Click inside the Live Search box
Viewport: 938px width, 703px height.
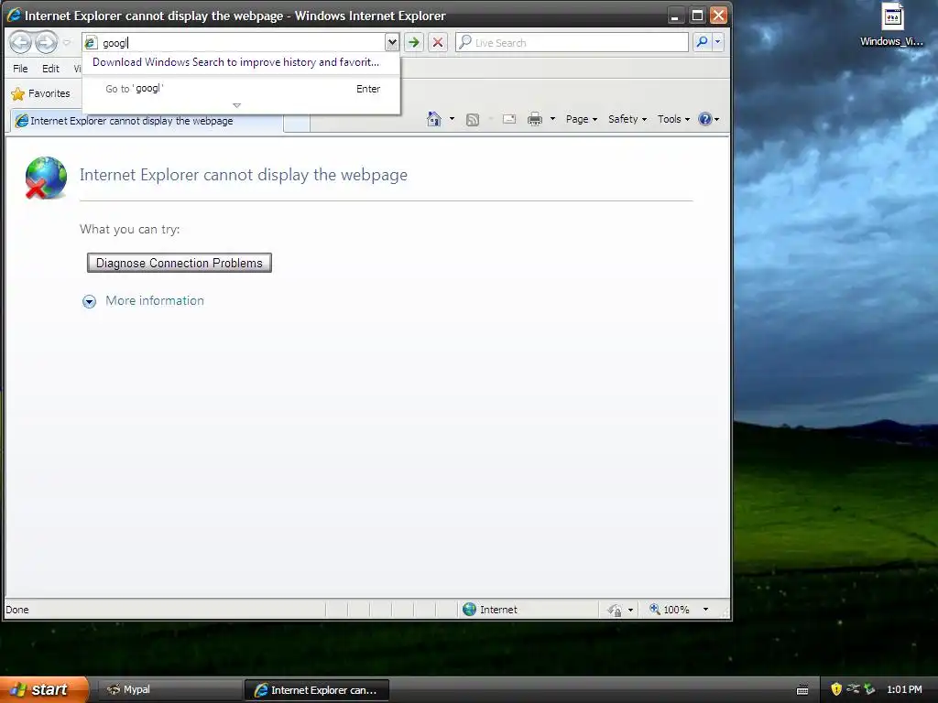573,42
